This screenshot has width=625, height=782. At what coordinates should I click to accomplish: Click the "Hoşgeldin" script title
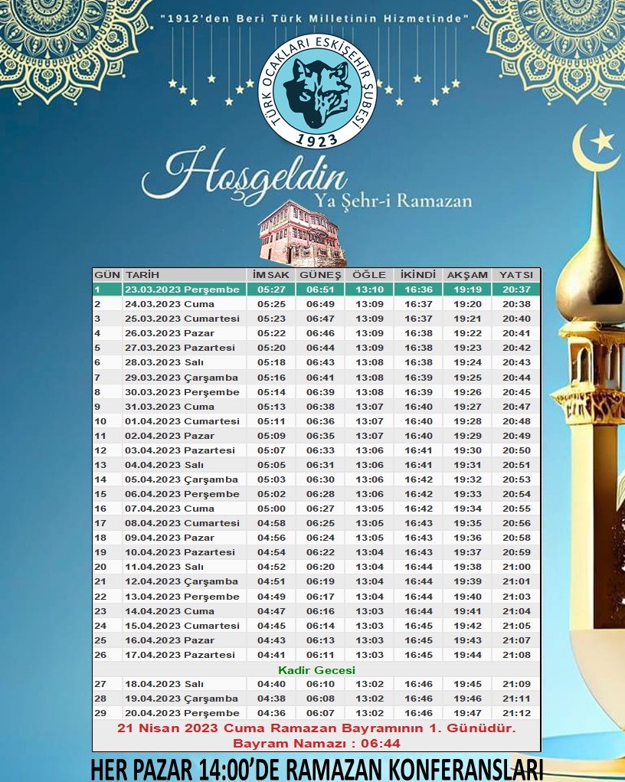244,175
